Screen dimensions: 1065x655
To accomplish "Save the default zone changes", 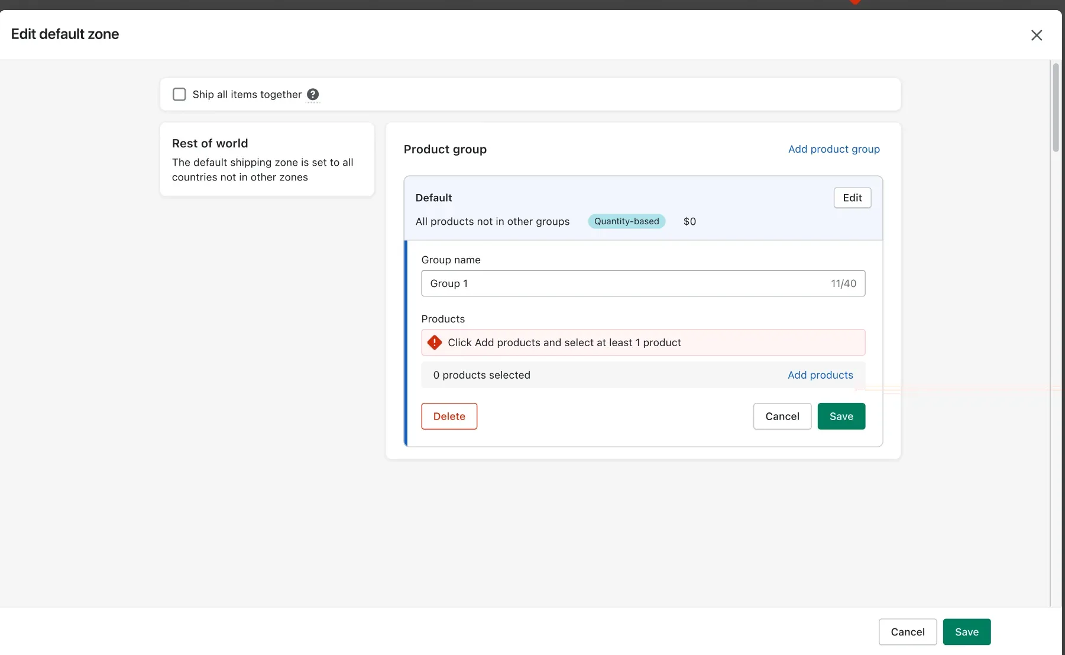I will coord(966,632).
